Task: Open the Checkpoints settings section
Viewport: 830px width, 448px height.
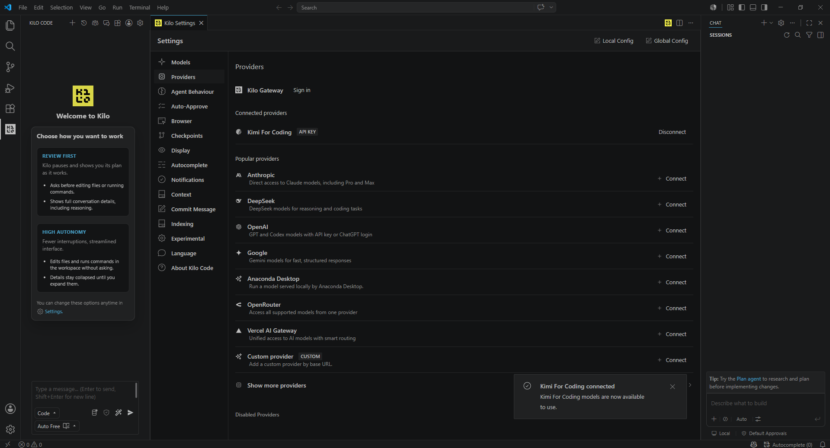Action: coord(189,136)
